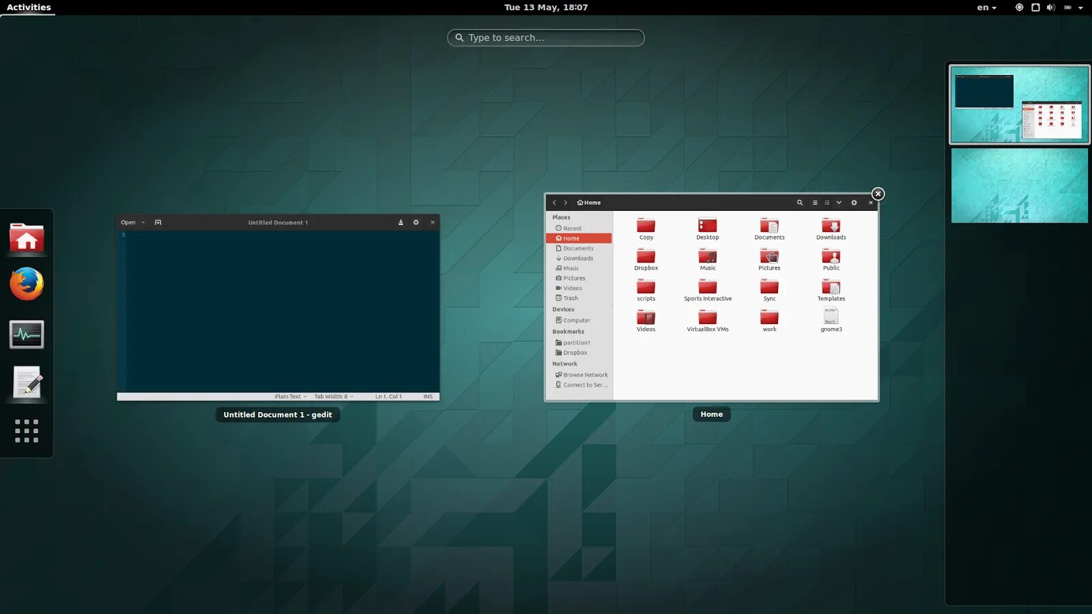Open the gear settings icon in Files

point(854,203)
